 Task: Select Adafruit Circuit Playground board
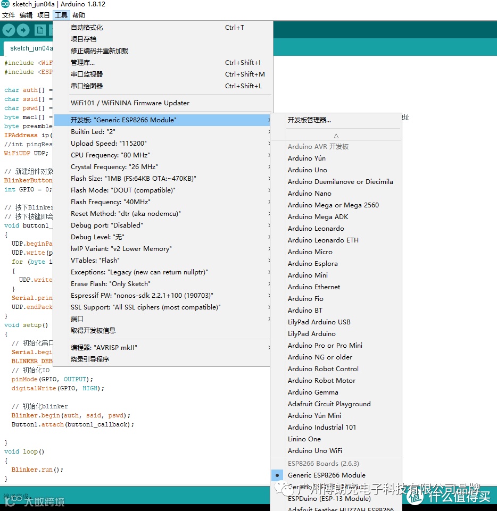coord(336,404)
